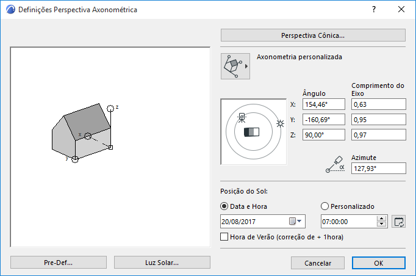
Task: Click the X axis handle on the house
Action: [88, 136]
